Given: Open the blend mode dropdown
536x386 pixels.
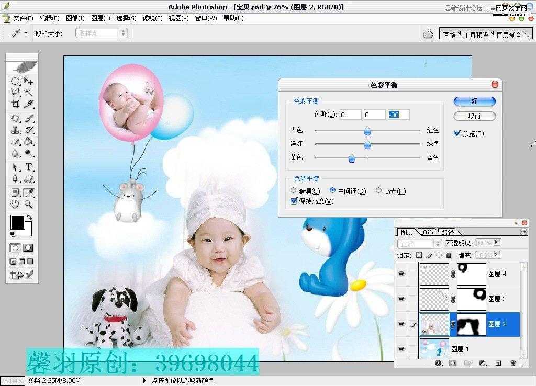Looking at the screenshot, I should (x=437, y=243).
